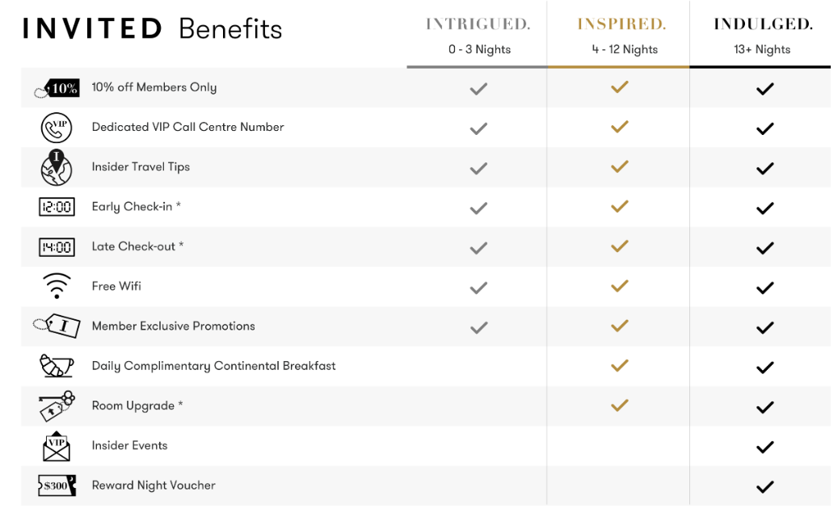Click the croissant and cup breakfast icon

click(56, 366)
